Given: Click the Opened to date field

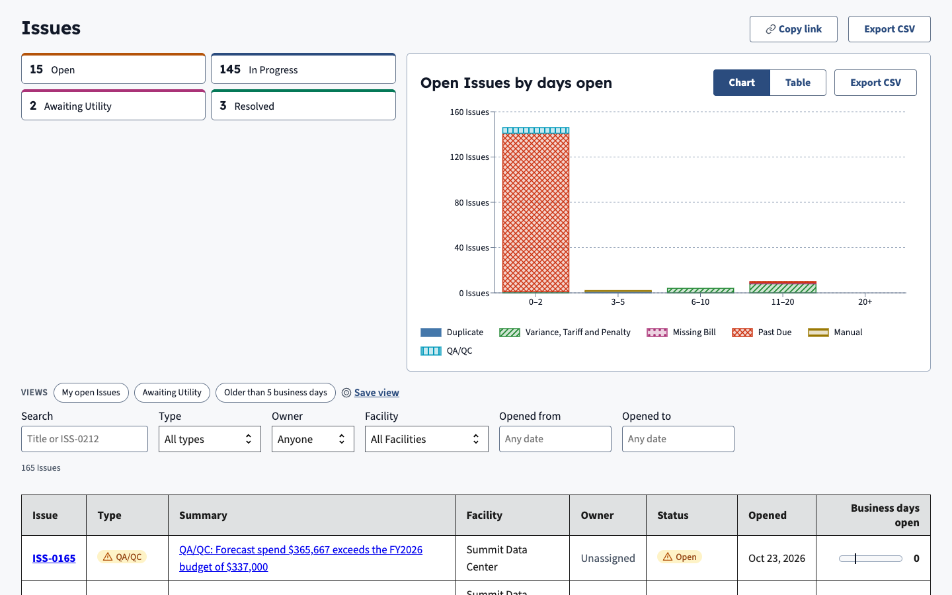Looking at the screenshot, I should point(678,439).
